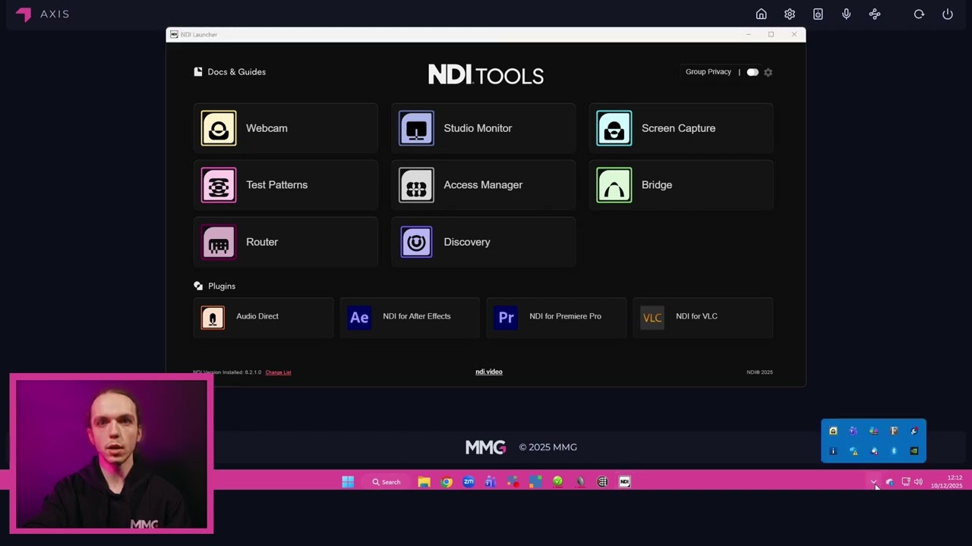Go to AXIS home icon
Image resolution: width=972 pixels, height=546 pixels.
761,14
